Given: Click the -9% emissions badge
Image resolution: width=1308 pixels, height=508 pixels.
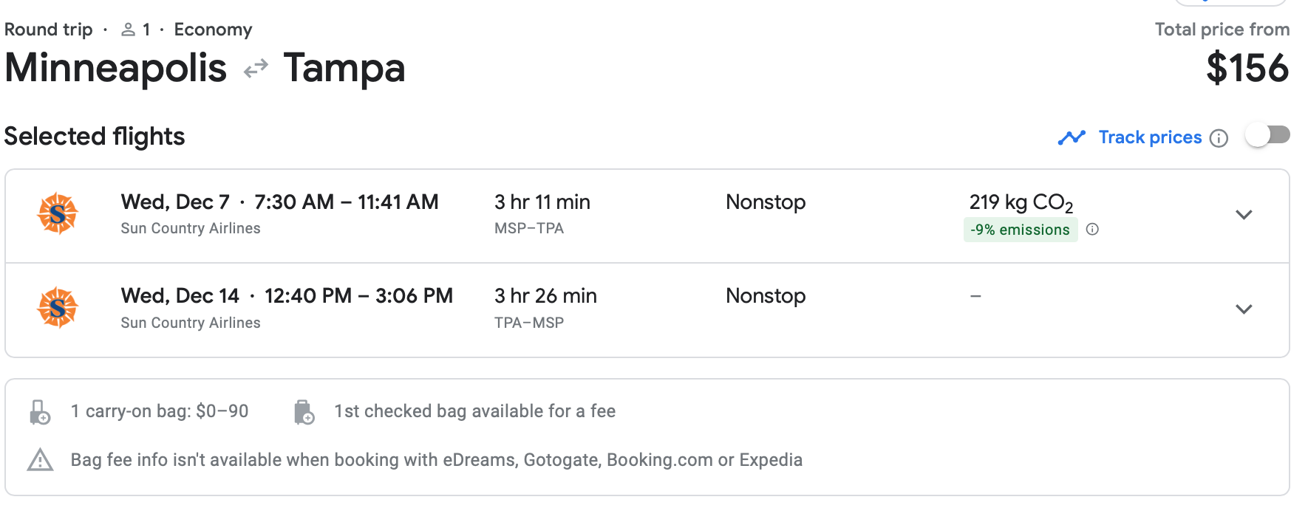Looking at the screenshot, I should [x=1020, y=230].
